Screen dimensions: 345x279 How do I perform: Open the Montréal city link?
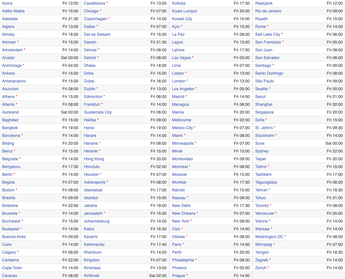[180, 167]
